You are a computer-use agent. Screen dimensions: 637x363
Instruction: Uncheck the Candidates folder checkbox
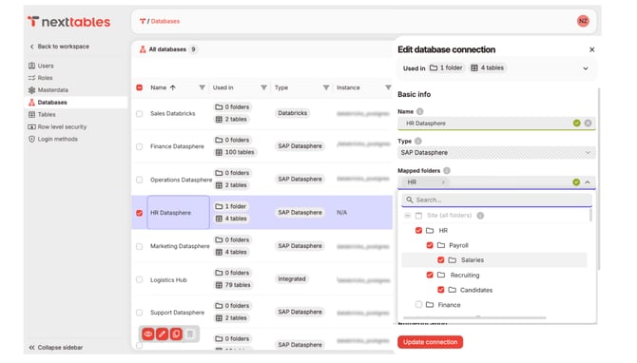[x=441, y=290]
